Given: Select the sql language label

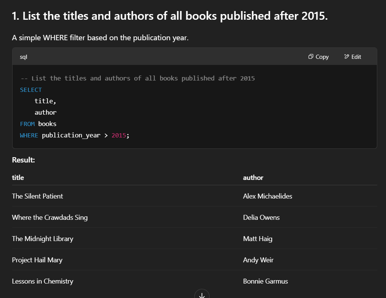Looking at the screenshot, I should pos(23,57).
